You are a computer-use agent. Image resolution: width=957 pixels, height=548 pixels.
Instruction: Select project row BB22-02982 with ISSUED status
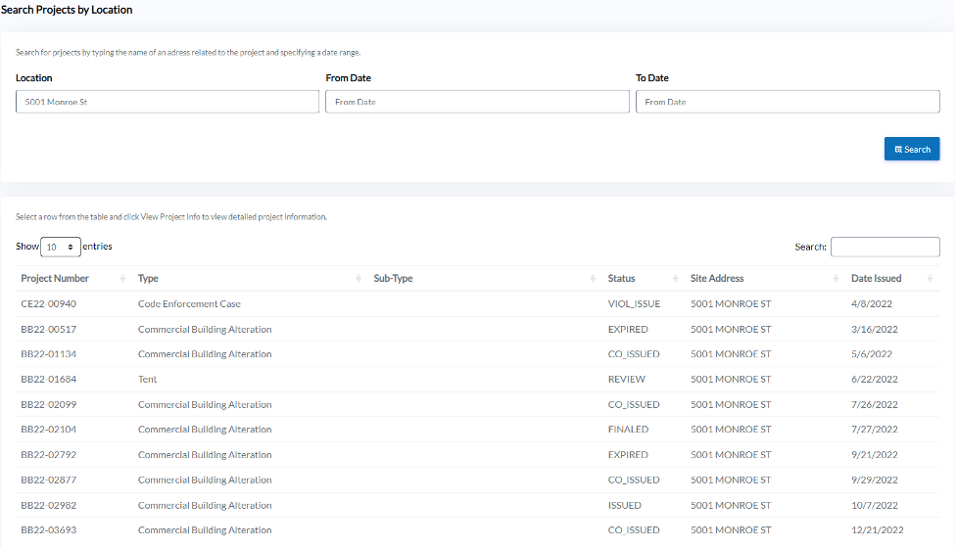[x=49, y=506]
